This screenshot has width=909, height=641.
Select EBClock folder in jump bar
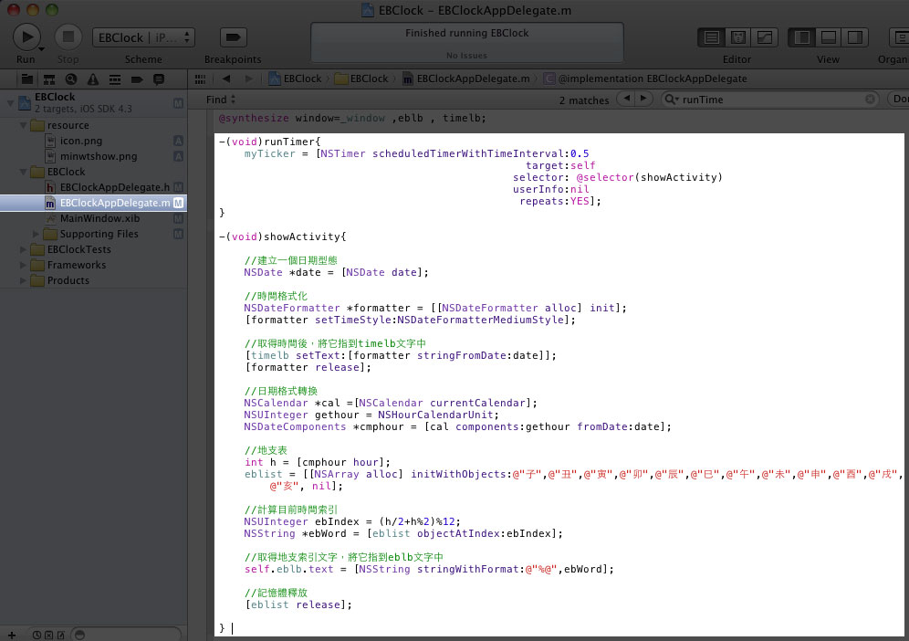361,79
